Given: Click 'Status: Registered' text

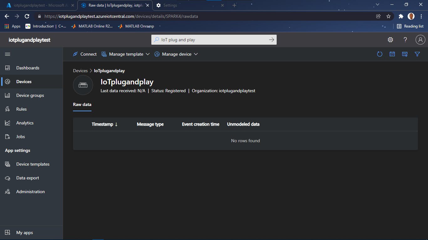Looking at the screenshot, I should click(168, 91).
